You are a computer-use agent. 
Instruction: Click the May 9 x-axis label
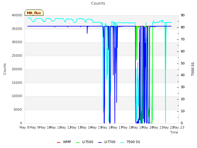(x=34, y=127)
